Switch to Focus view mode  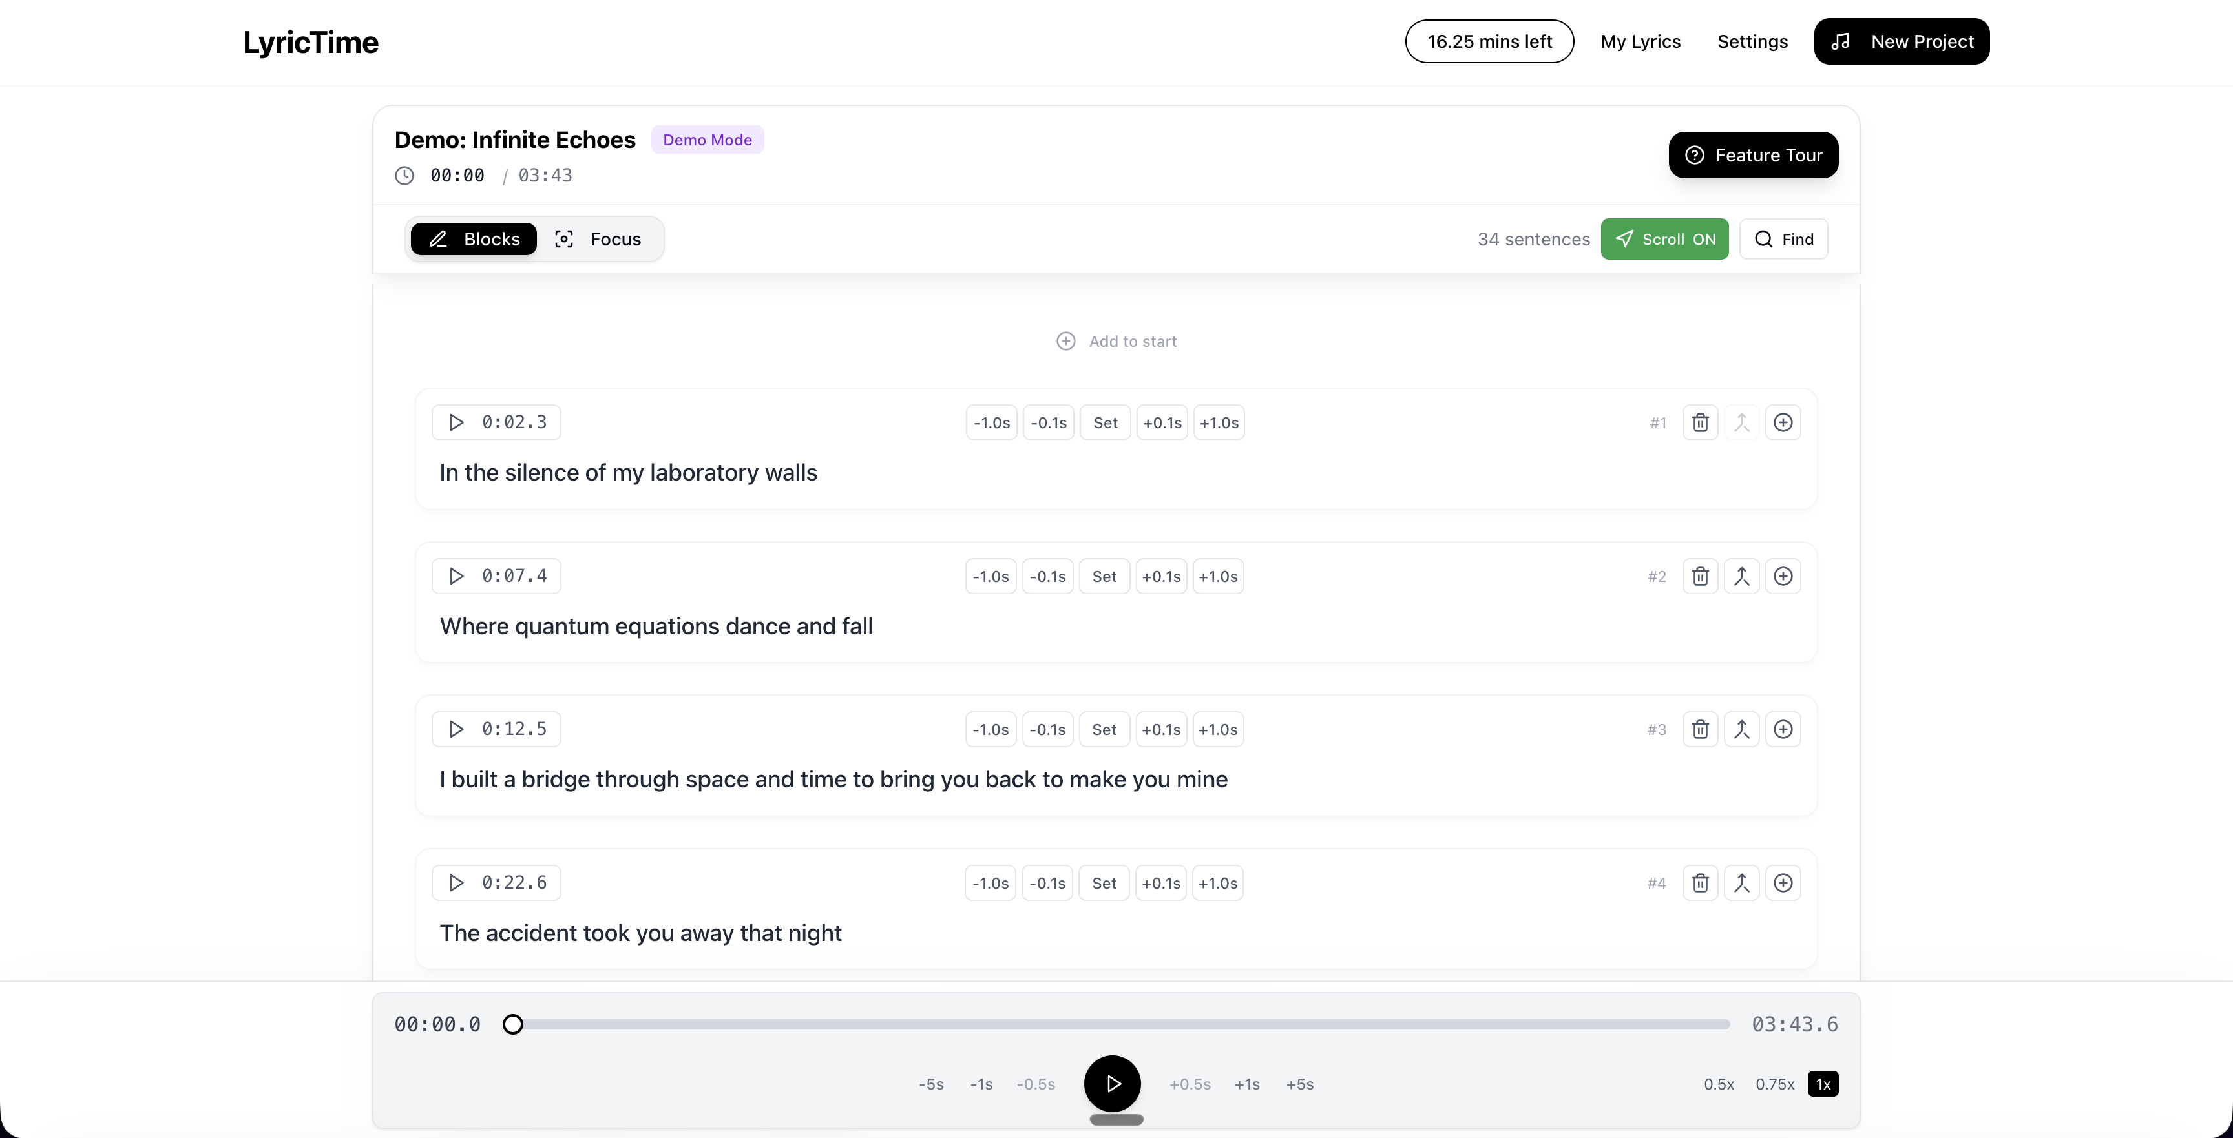click(x=600, y=238)
